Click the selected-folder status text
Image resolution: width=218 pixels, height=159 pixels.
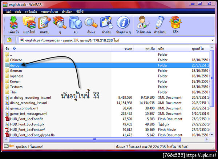(29, 147)
